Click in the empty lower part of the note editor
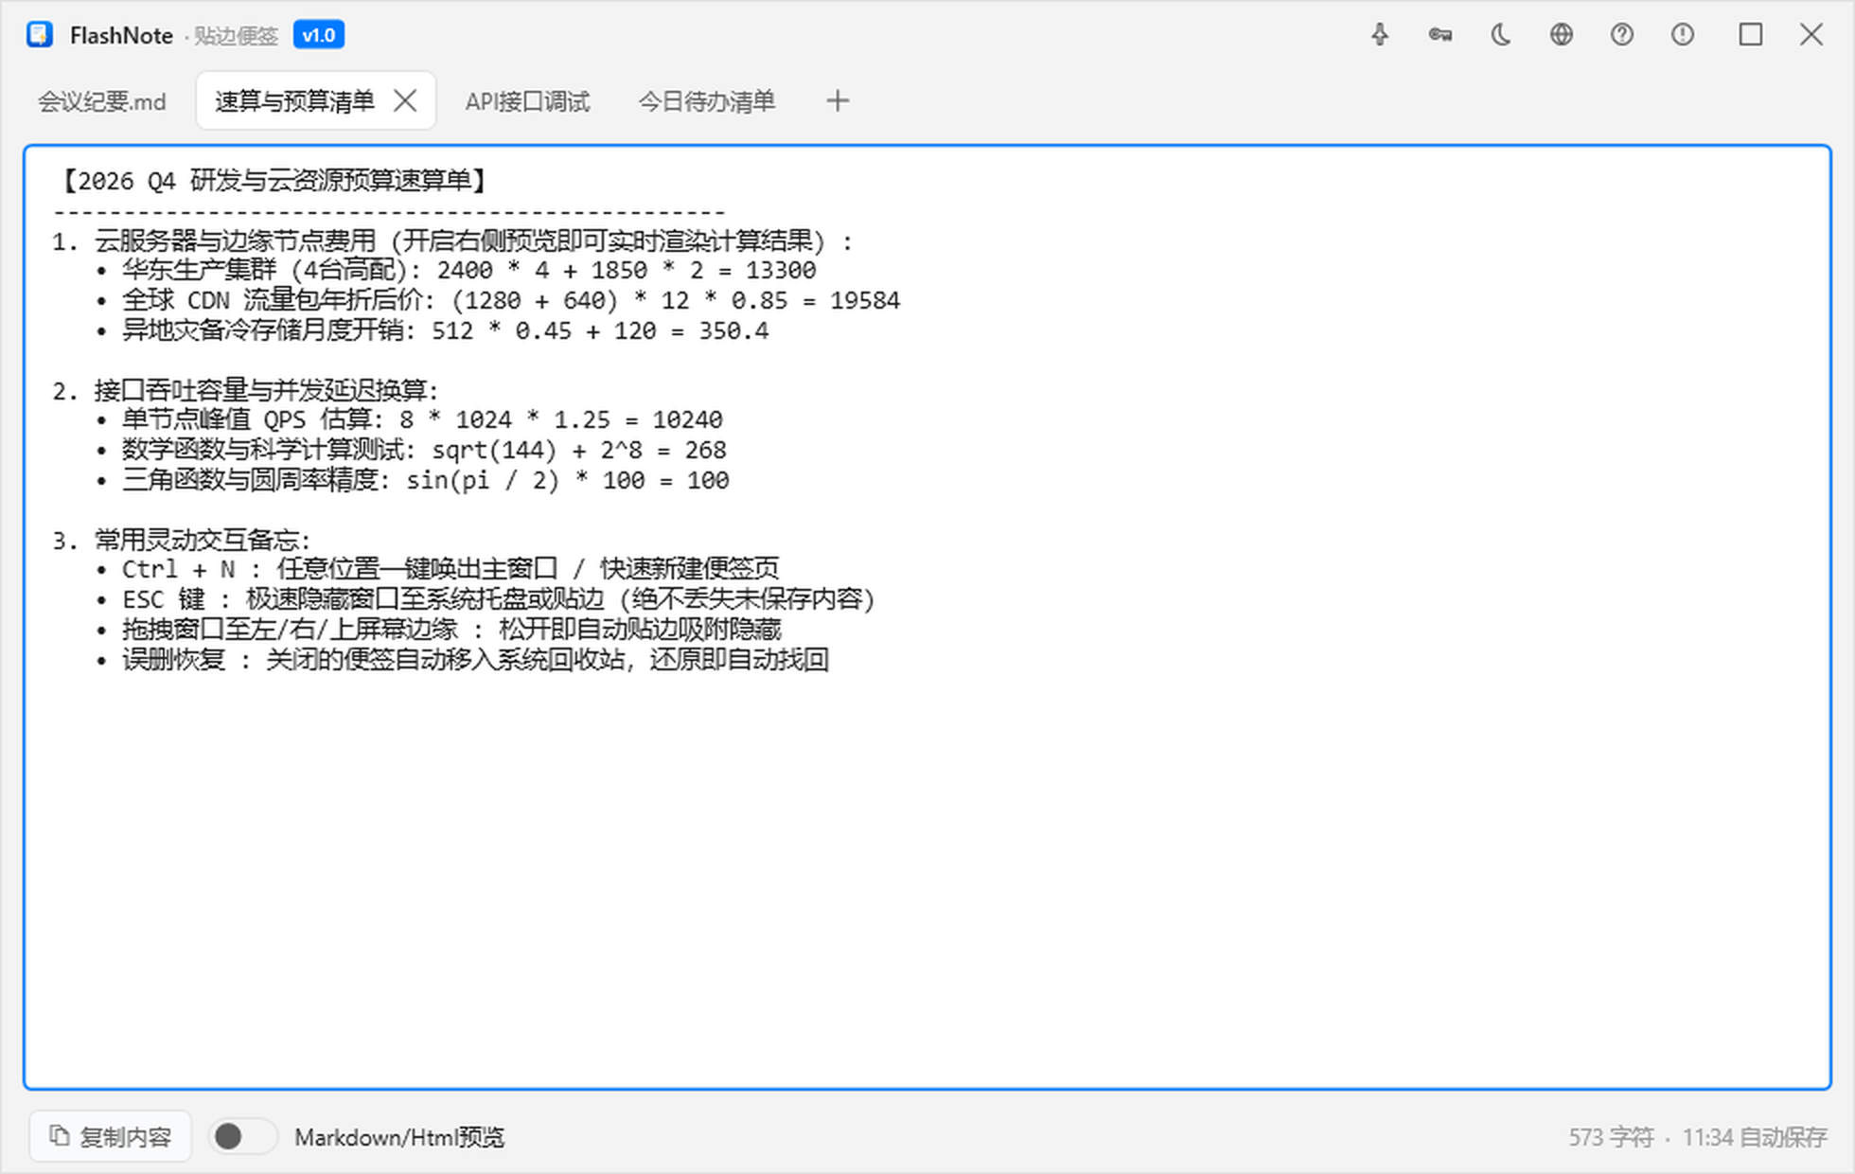 click(x=927, y=880)
